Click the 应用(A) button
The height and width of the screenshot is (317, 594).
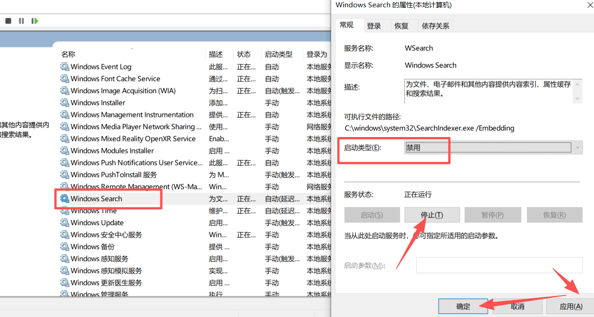pyautogui.click(x=571, y=306)
